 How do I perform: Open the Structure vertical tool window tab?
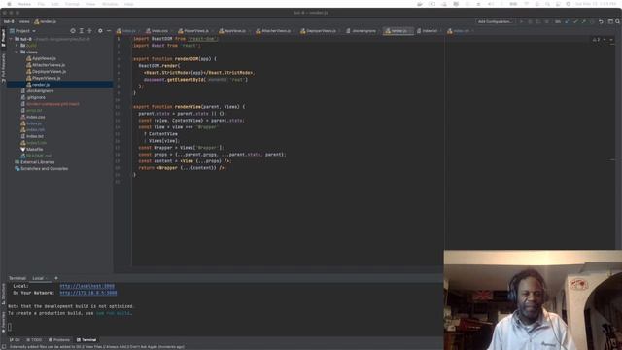pyautogui.click(x=3, y=293)
